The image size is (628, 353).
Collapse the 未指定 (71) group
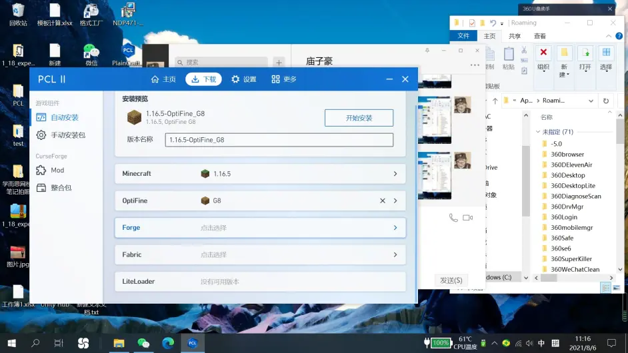(x=538, y=132)
